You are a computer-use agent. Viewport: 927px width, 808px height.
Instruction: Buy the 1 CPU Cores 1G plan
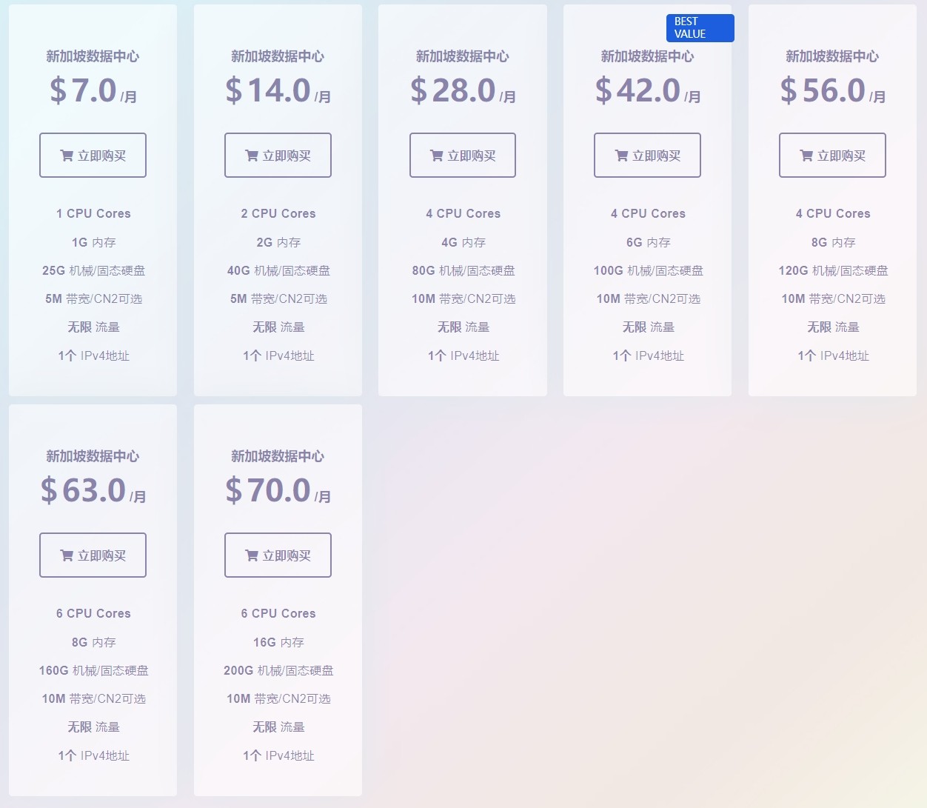pyautogui.click(x=93, y=156)
